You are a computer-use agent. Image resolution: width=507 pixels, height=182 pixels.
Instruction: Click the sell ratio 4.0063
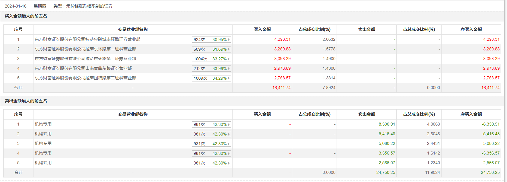tap(433, 124)
